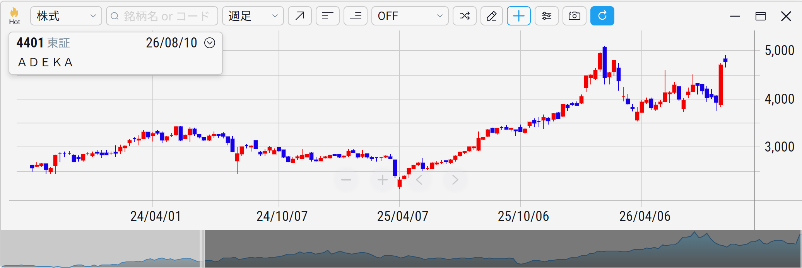Click the 4401 stock code text

tap(30, 43)
